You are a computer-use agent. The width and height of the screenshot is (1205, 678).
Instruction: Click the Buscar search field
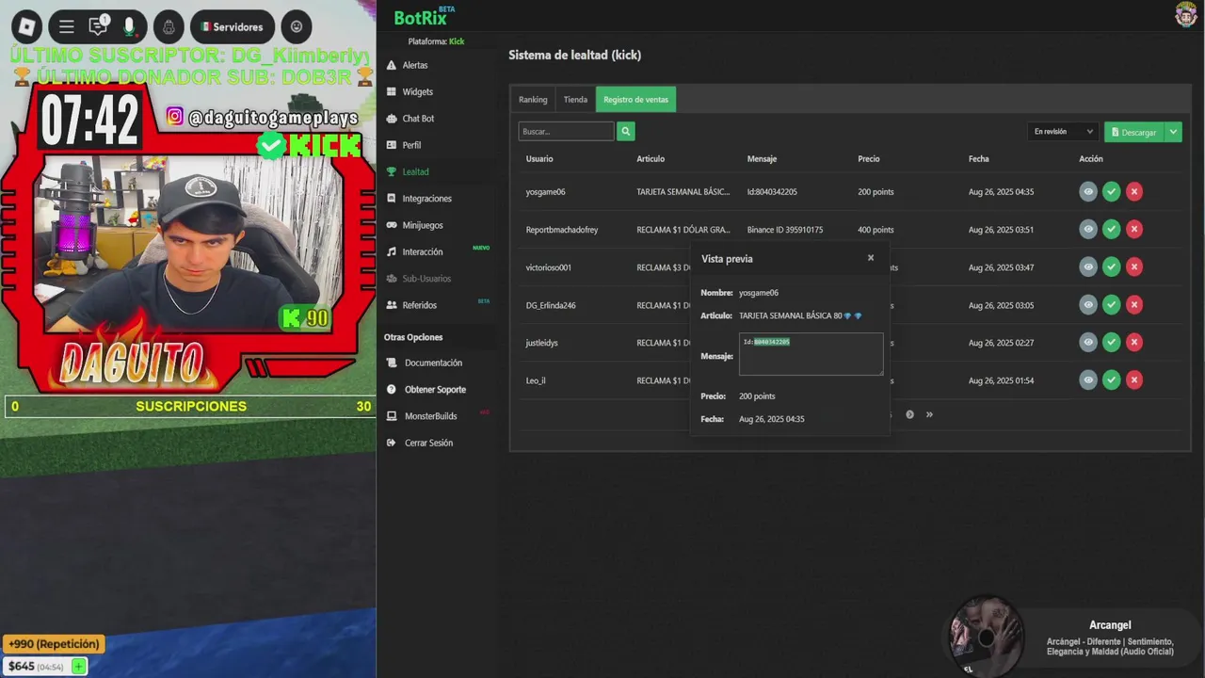[566, 132]
